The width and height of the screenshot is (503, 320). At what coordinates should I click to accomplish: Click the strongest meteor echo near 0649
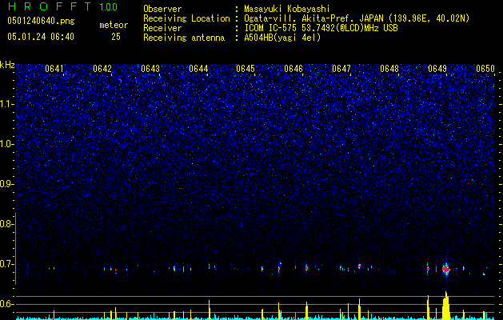pyautogui.click(x=446, y=269)
